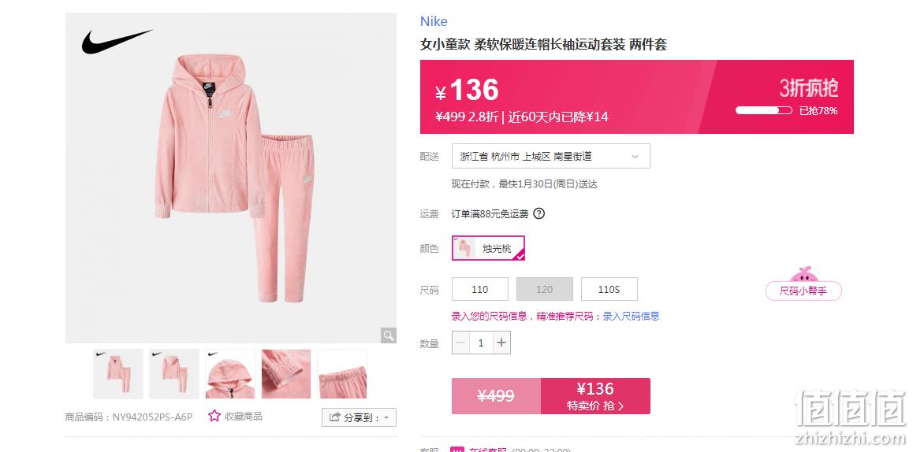Select size 110
913x452 pixels.
pyautogui.click(x=480, y=289)
